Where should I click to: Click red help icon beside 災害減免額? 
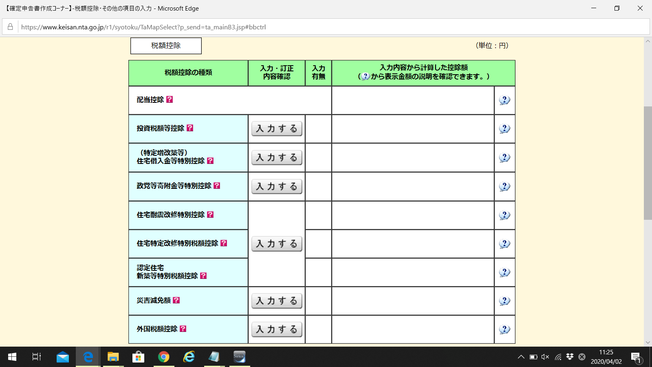point(176,300)
